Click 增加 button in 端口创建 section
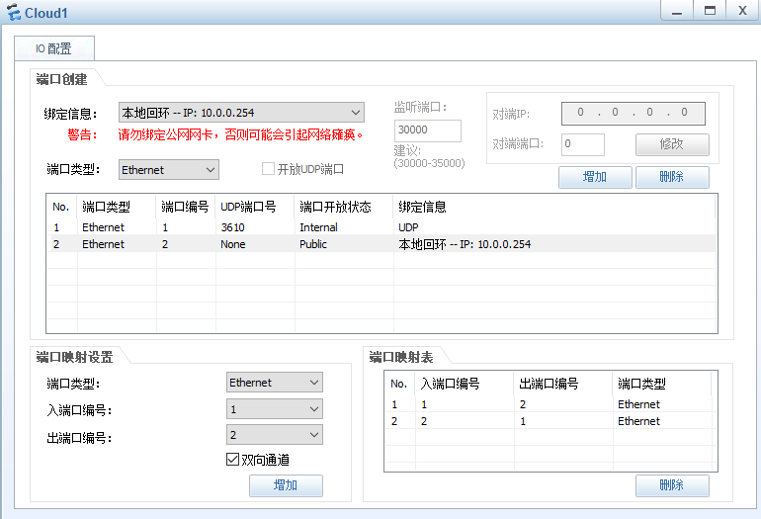 pos(595,177)
